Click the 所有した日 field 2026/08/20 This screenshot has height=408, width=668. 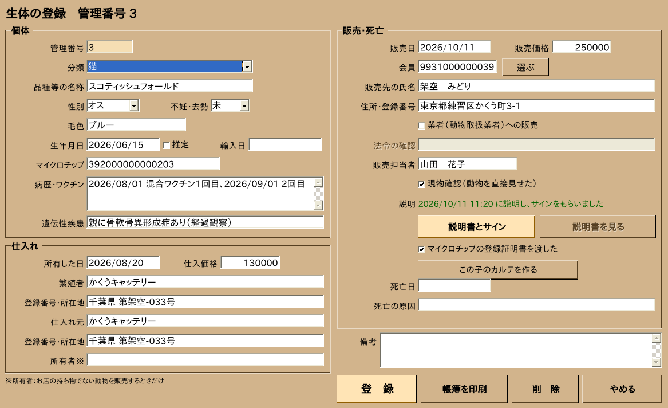coord(123,262)
